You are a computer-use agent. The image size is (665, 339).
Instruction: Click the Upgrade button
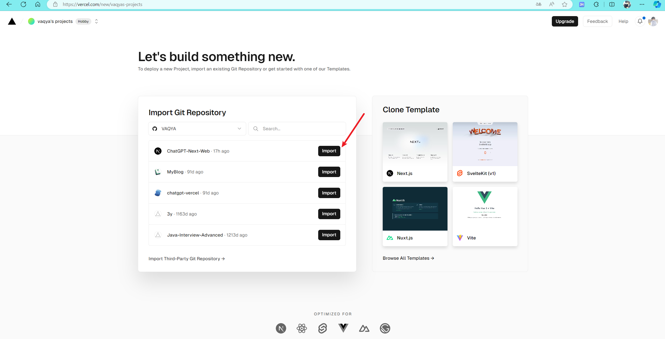pos(565,21)
